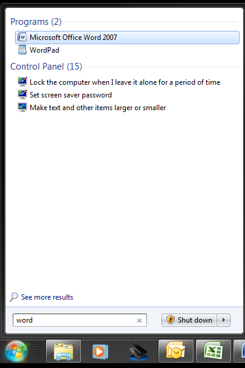This screenshot has height=368, width=245.
Task: Clear the search box with the X
Action: pyautogui.click(x=139, y=320)
